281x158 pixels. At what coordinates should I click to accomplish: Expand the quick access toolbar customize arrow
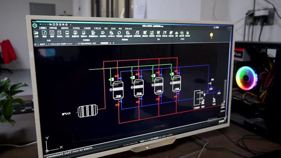click(x=71, y=25)
